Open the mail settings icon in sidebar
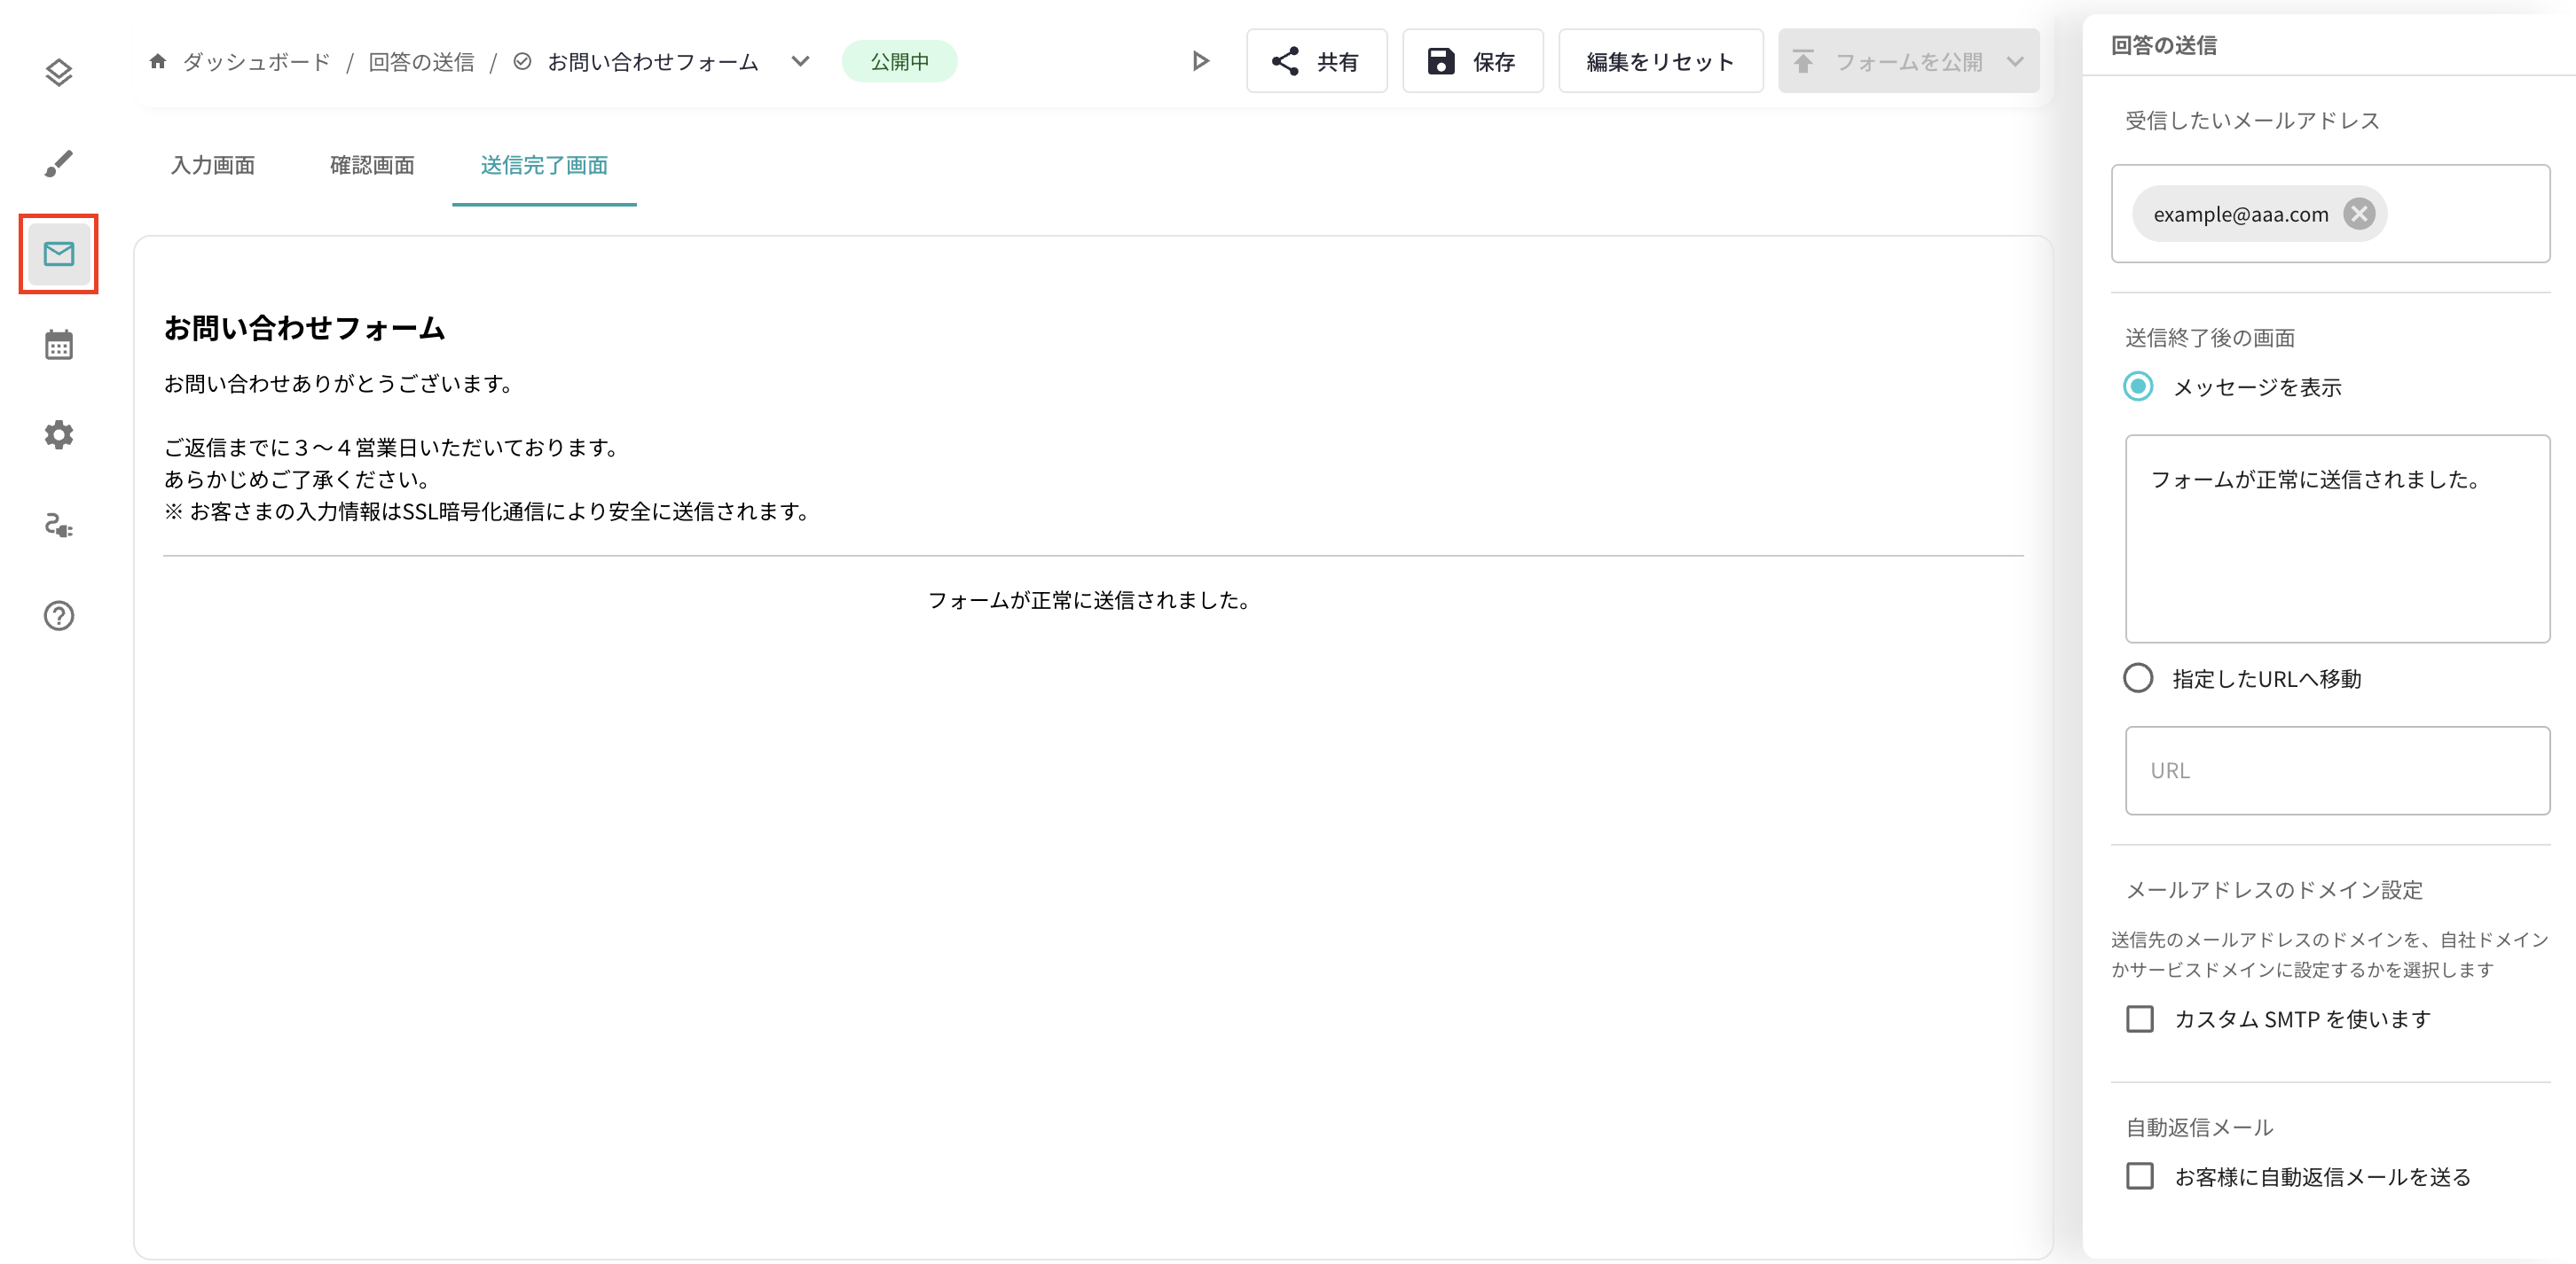The image size is (2576, 1264). [59, 254]
